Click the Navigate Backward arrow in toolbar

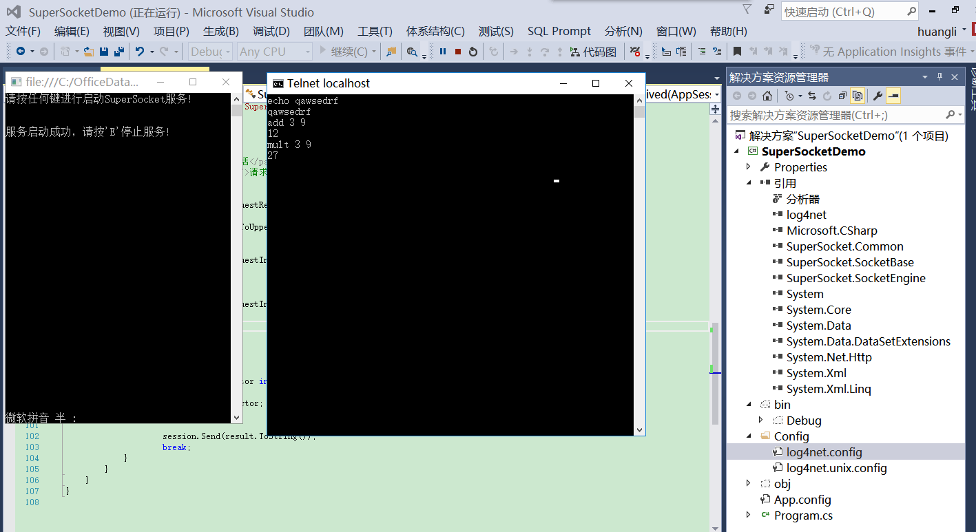pyautogui.click(x=21, y=52)
